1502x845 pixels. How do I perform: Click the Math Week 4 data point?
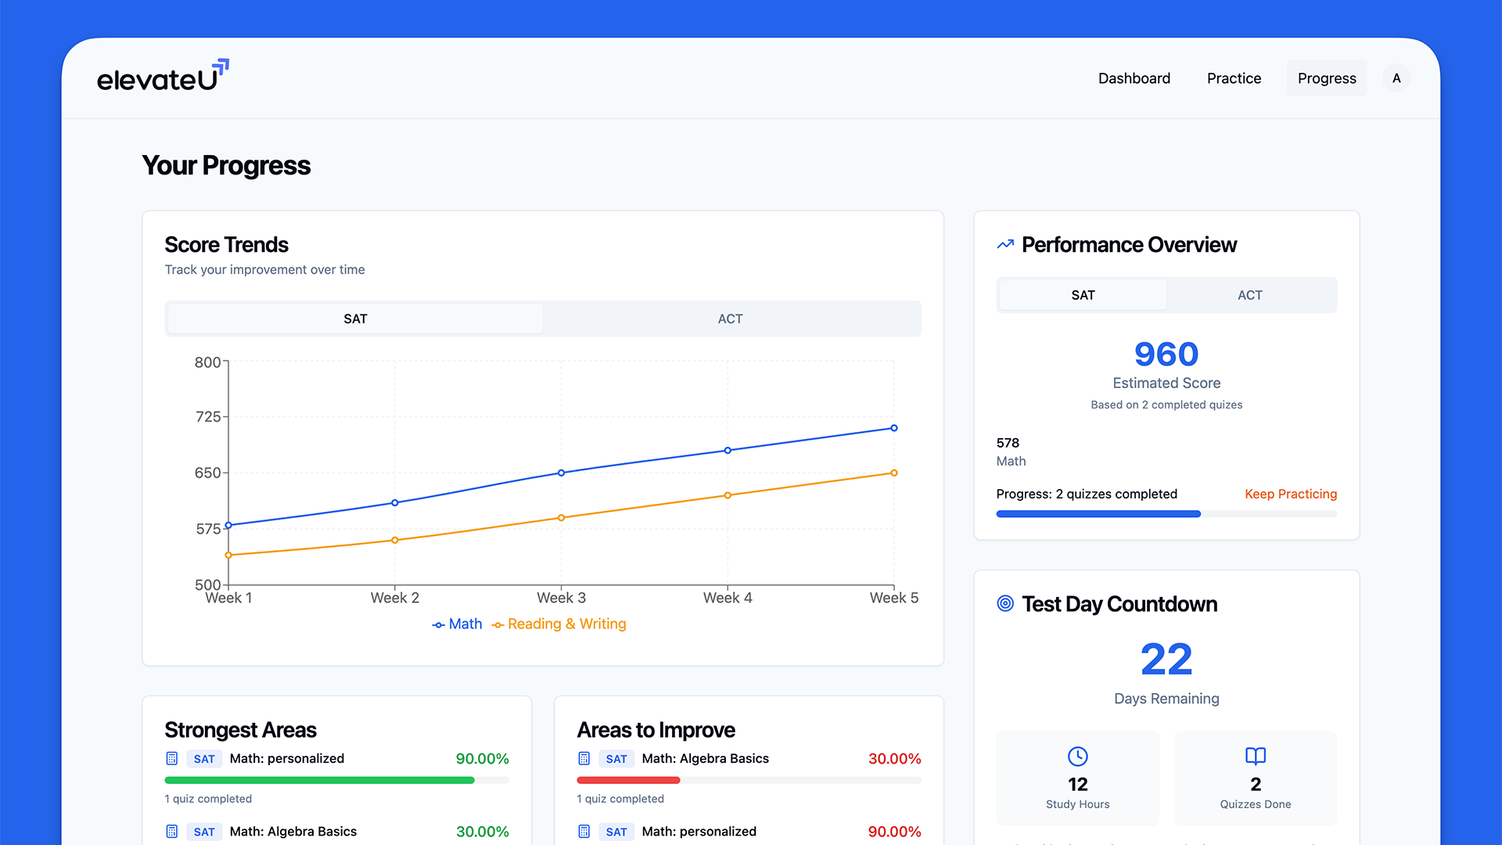728,451
